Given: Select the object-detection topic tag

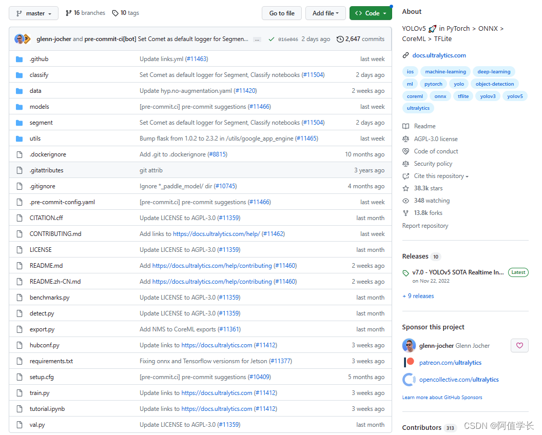Looking at the screenshot, I should coord(495,84).
